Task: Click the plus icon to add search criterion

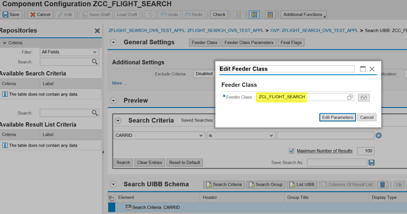Action: [x=379, y=136]
